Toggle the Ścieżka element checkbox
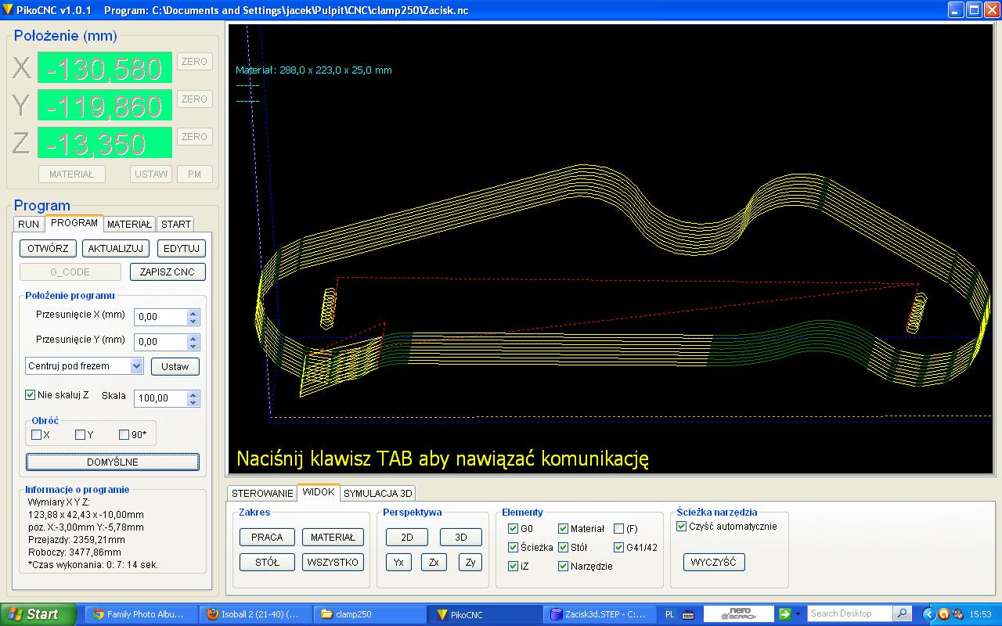1002x626 pixels. 514,548
